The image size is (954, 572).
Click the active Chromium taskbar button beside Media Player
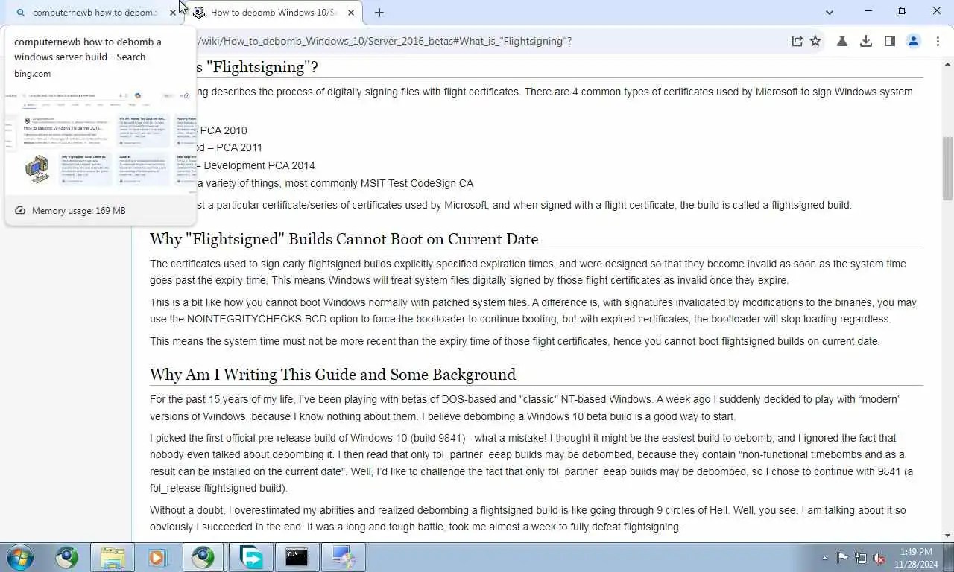203,557
